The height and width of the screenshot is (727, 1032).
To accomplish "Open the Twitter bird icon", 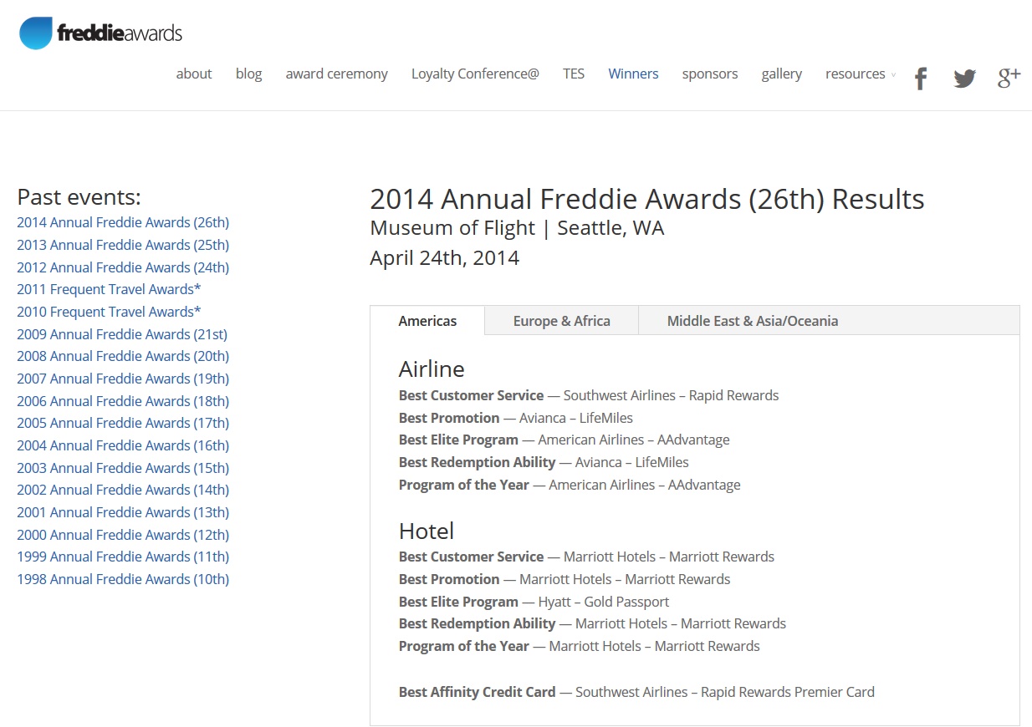I will point(964,79).
